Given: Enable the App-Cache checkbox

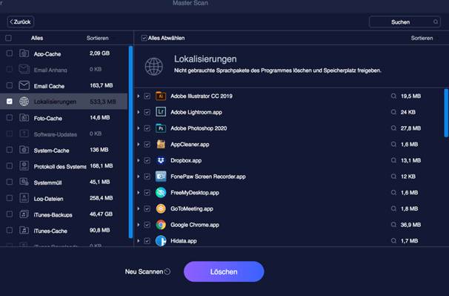Looking at the screenshot, I should click(10, 53).
